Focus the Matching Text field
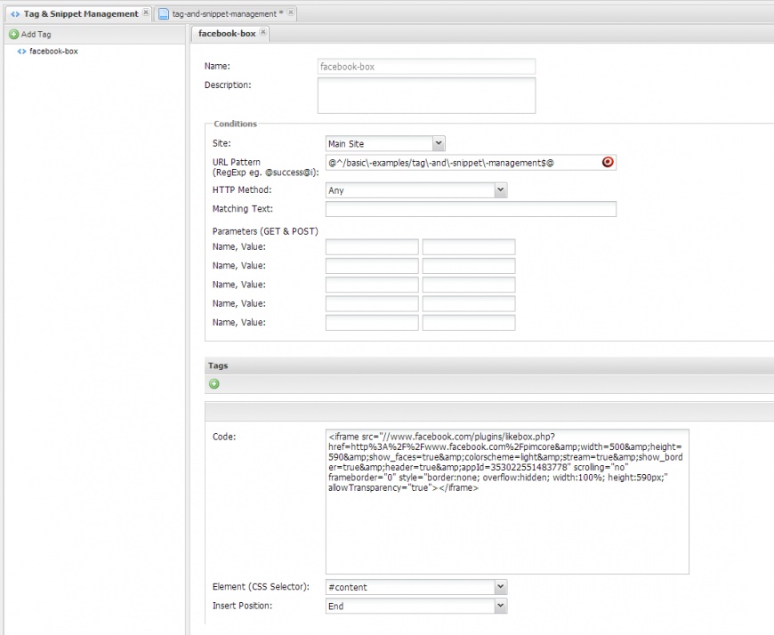Viewport: 774px width, 635px height. click(471, 210)
